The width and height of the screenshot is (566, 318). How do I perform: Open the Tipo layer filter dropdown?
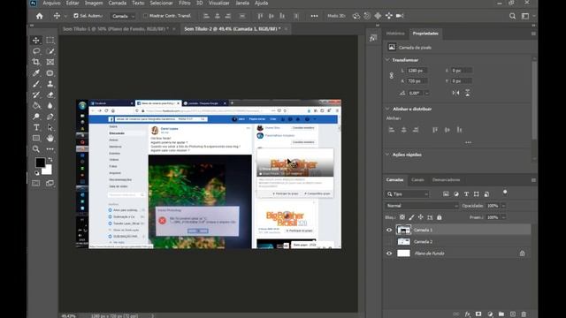point(408,194)
